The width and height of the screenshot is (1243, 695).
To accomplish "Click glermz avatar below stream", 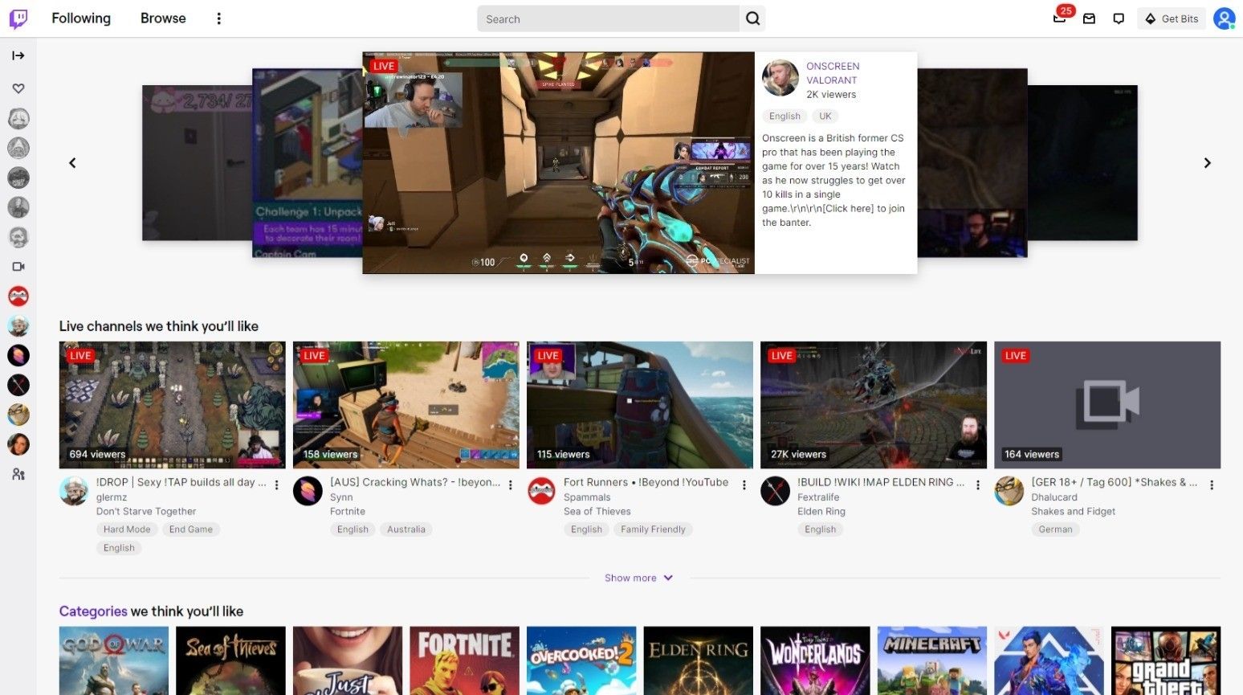I will (x=74, y=491).
